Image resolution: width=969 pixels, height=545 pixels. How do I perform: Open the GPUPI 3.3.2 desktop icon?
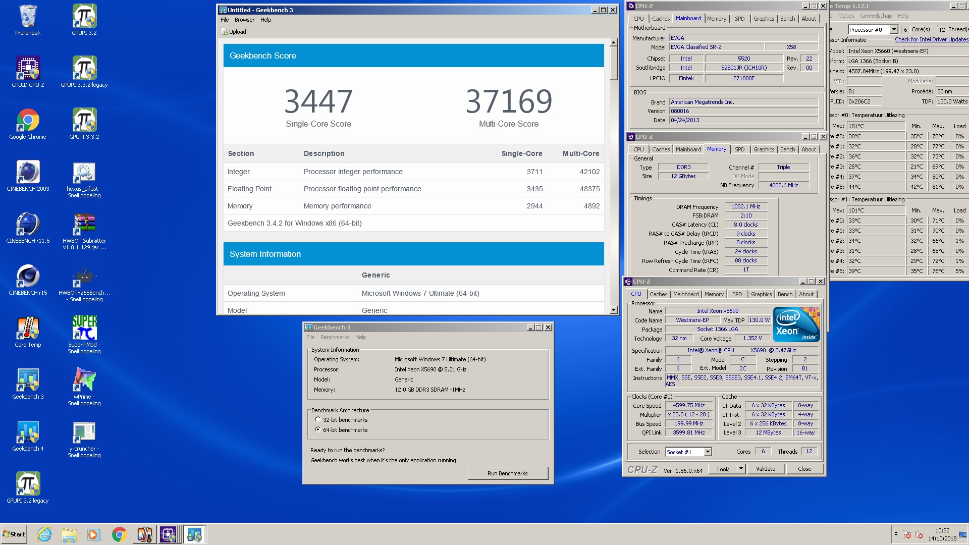point(84,124)
